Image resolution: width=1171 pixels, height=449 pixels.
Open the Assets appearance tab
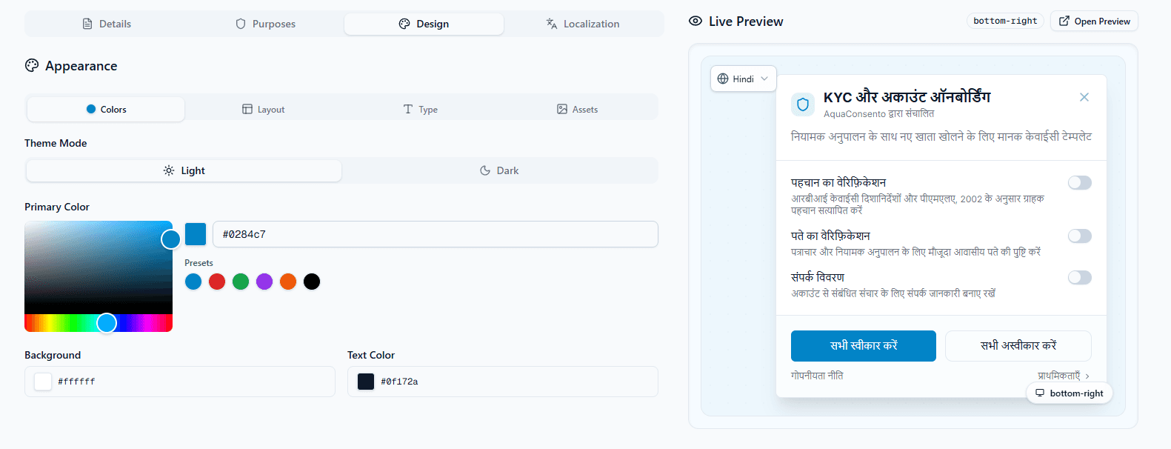point(577,110)
